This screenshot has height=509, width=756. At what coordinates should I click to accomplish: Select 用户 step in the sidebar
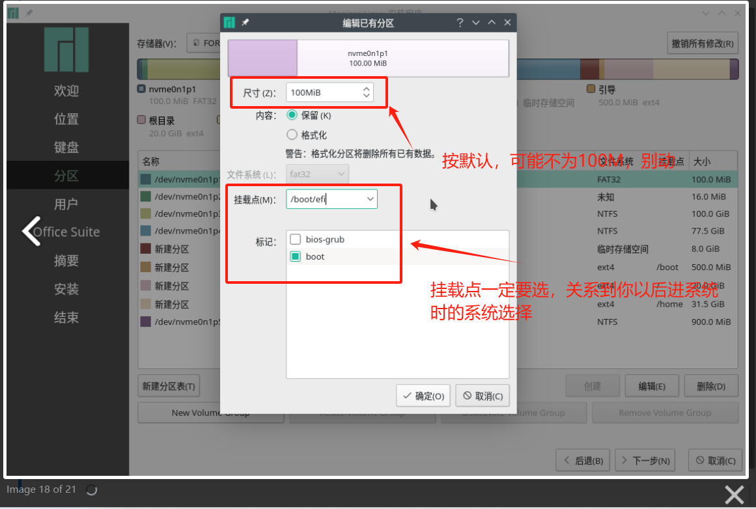66,204
